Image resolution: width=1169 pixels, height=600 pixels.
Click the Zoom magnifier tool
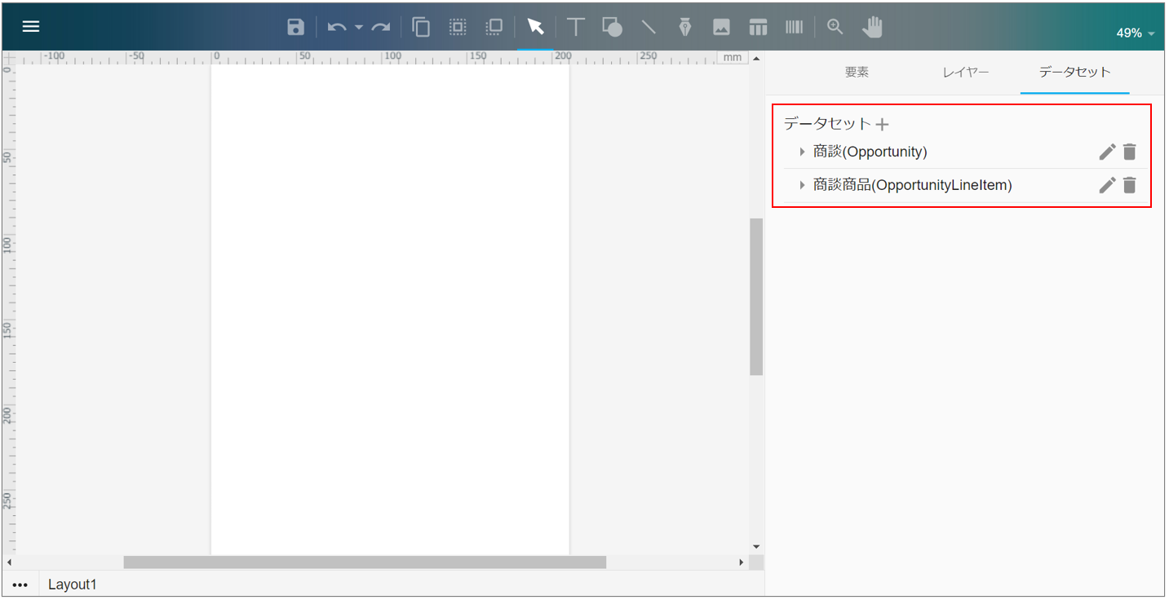[835, 27]
